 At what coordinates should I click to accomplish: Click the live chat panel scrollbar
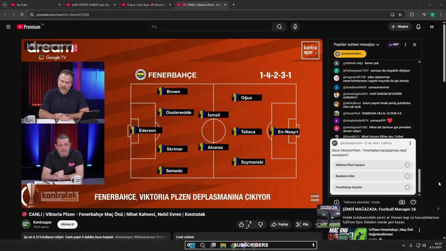pyautogui.click(x=419, y=181)
